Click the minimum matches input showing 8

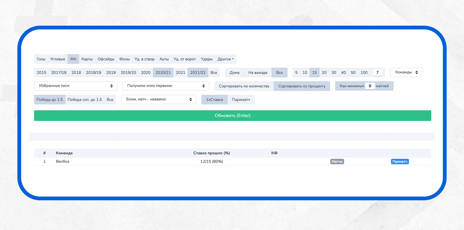coord(370,86)
